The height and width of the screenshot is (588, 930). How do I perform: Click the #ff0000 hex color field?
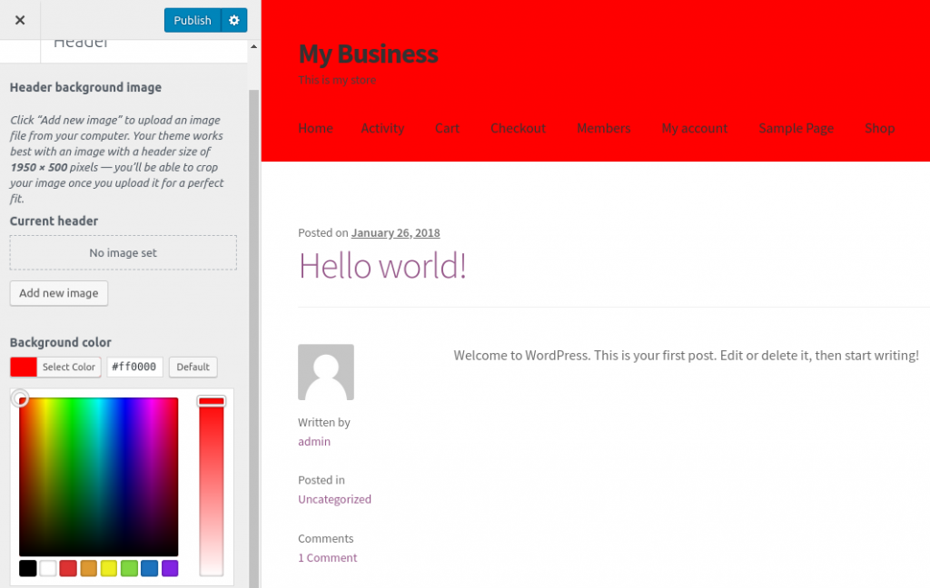click(x=134, y=367)
